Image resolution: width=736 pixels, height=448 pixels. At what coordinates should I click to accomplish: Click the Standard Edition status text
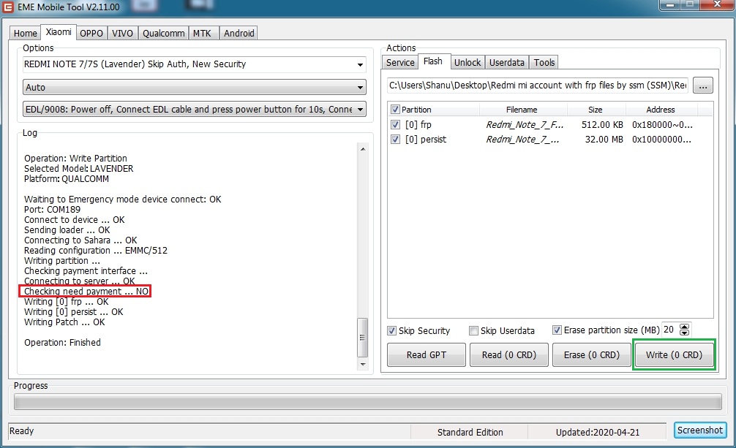click(470, 433)
